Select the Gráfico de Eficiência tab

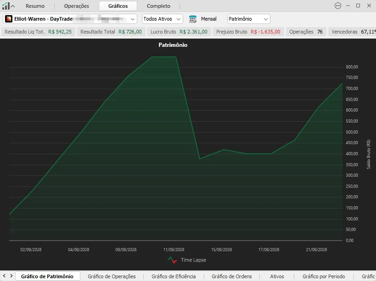point(174,276)
